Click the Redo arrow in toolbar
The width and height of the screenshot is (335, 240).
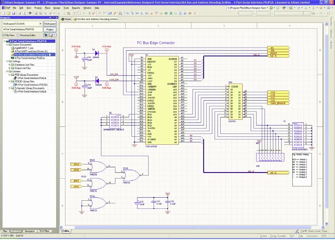tap(105, 13)
